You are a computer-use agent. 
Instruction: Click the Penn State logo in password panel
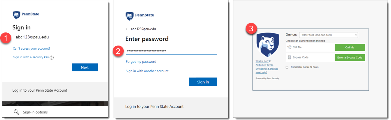click(140, 16)
